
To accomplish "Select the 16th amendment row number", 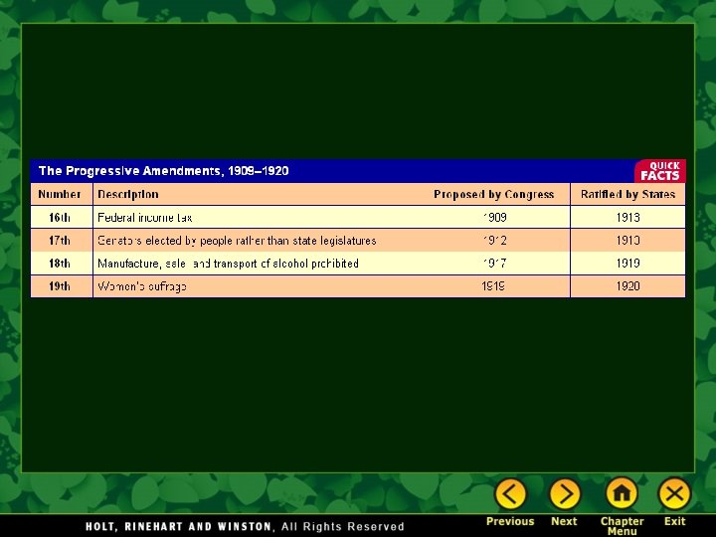I will 60,218.
